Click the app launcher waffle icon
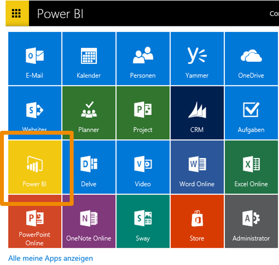This screenshot has height=265, width=279. (17, 13)
